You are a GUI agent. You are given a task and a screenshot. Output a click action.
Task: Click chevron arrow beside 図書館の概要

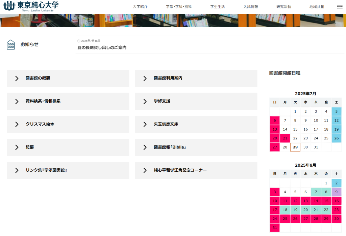pos(17,78)
